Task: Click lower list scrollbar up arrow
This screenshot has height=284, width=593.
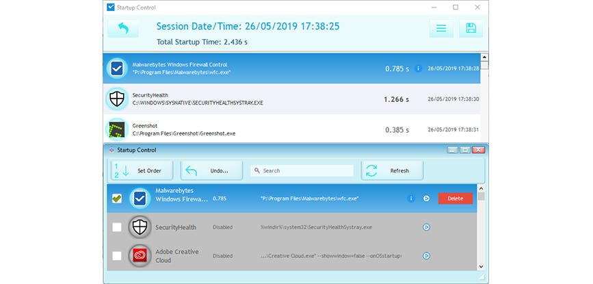Action: (481, 188)
